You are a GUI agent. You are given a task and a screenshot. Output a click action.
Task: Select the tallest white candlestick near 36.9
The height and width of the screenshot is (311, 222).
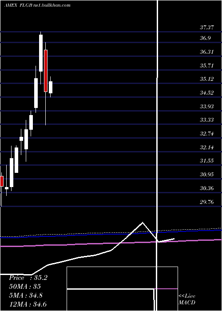[x=41, y=53]
